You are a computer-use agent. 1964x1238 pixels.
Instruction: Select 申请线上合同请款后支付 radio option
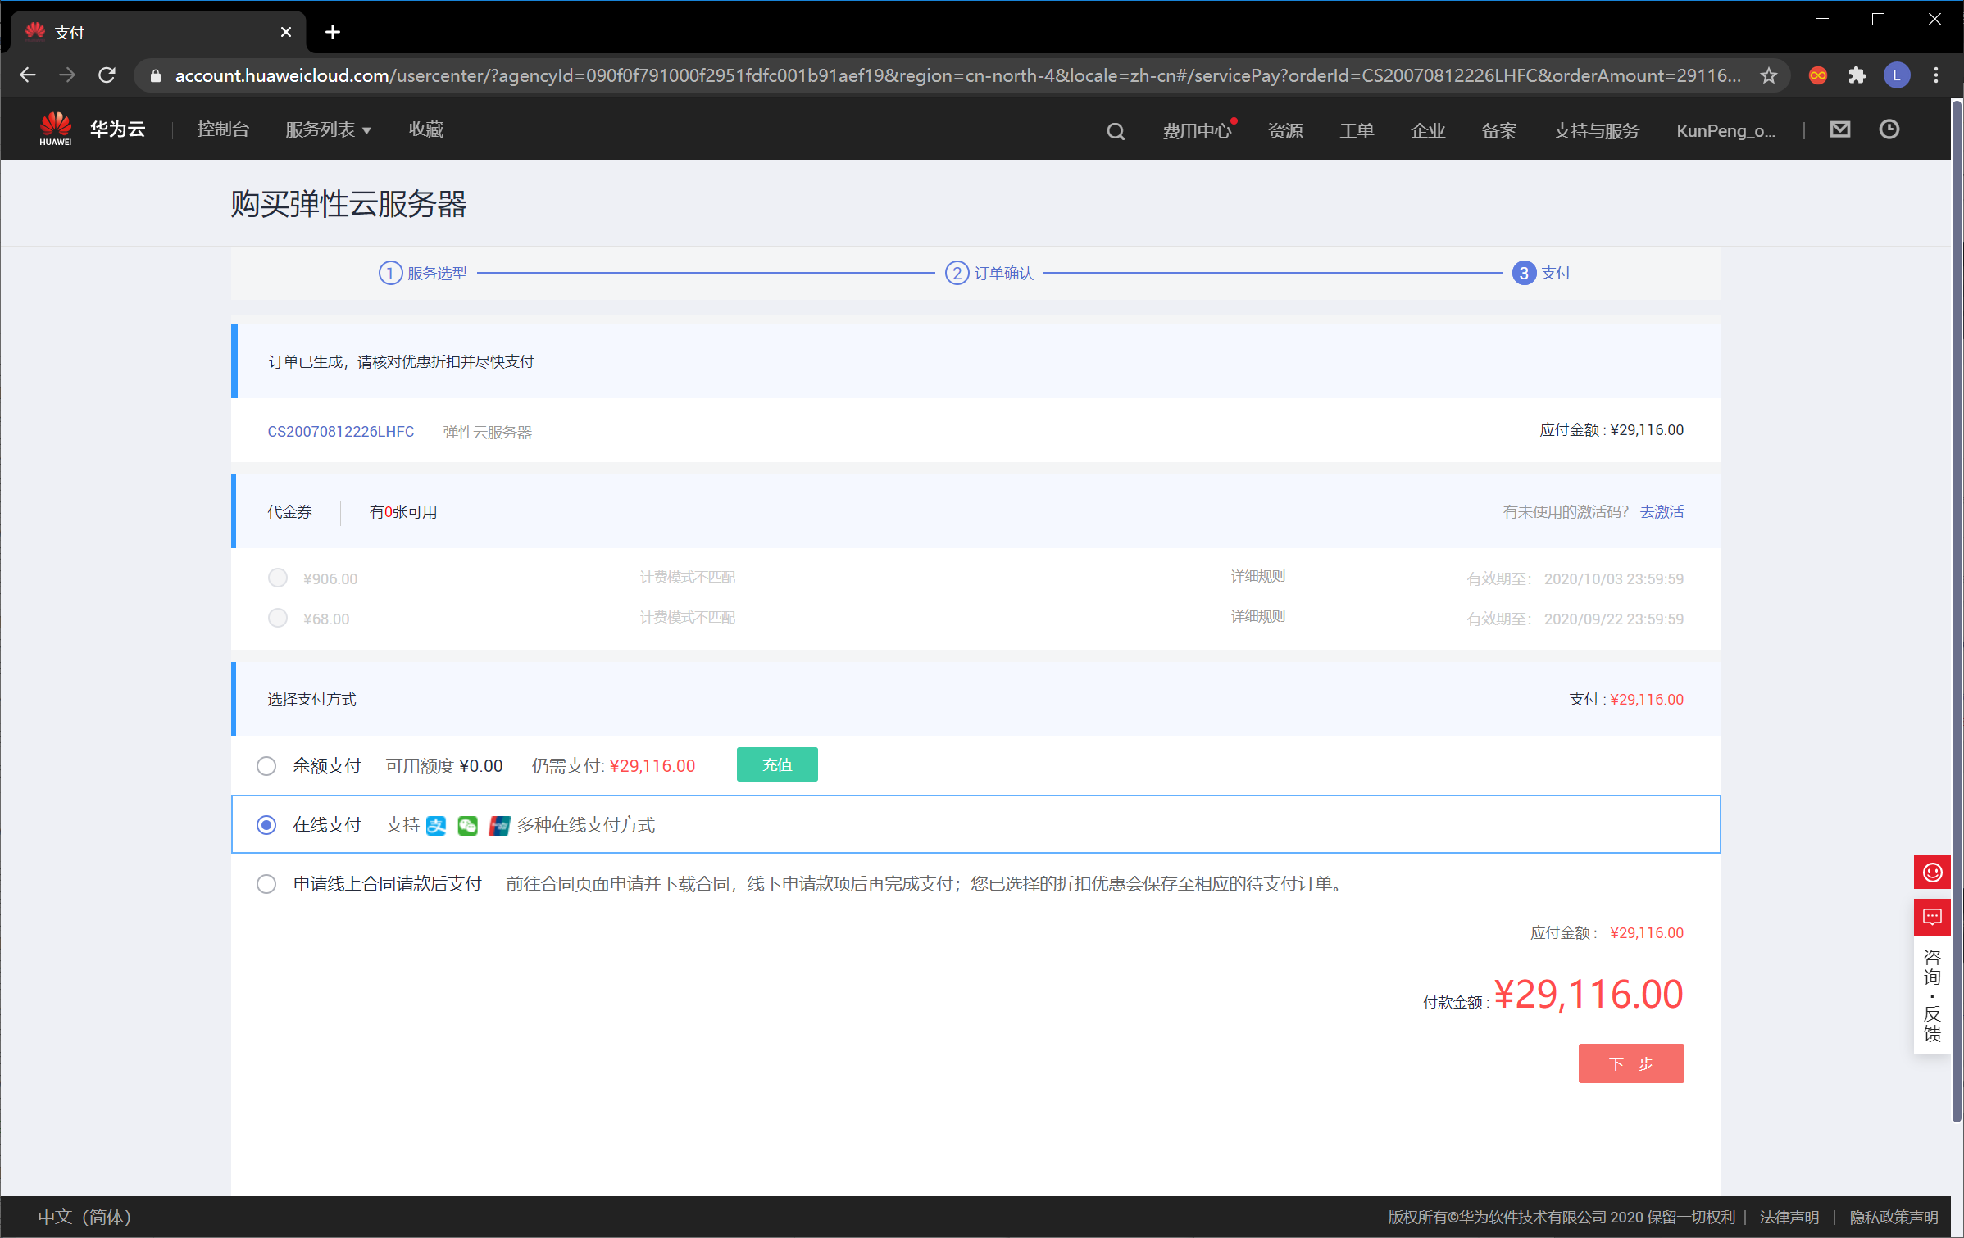[x=266, y=884]
